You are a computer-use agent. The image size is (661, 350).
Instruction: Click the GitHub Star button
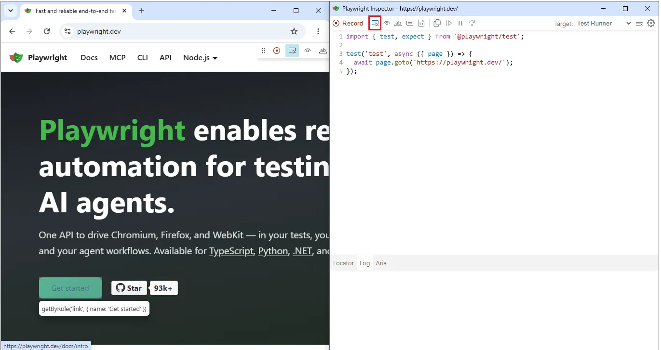129,288
